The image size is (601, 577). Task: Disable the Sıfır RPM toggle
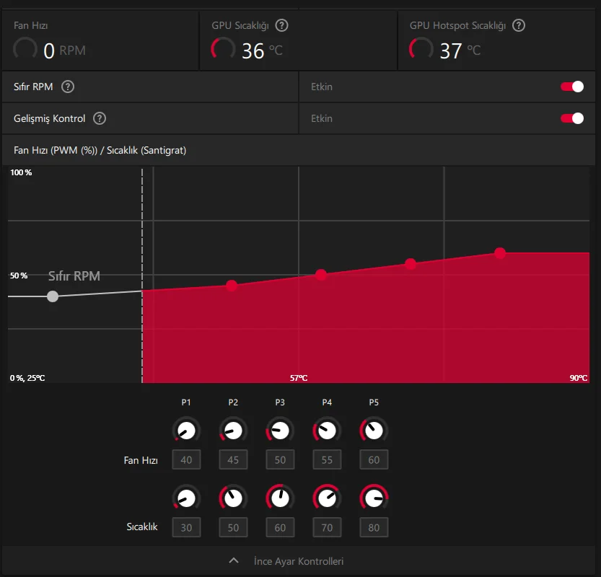tap(572, 87)
